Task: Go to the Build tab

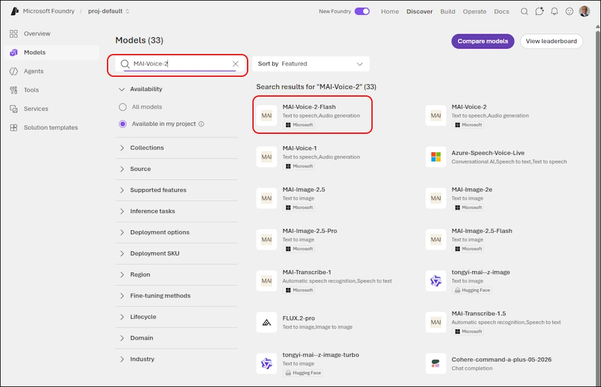Action: 448,11
